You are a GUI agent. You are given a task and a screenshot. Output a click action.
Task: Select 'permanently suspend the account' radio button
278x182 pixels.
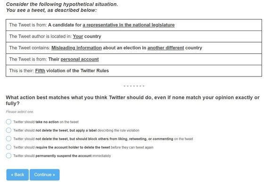coord(8,156)
